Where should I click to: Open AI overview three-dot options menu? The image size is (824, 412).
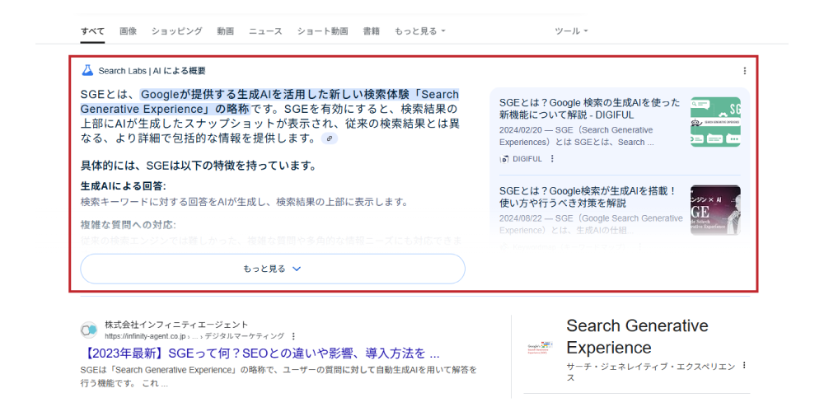[744, 71]
